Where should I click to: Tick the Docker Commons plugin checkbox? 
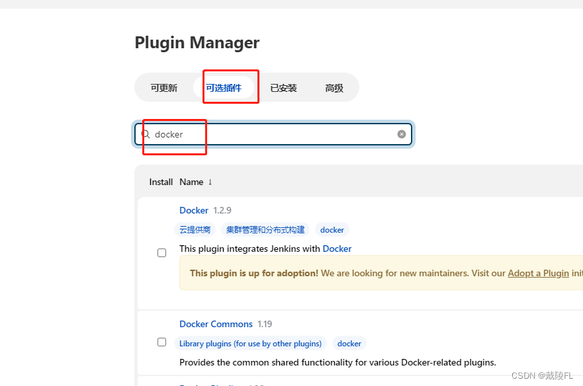click(161, 342)
